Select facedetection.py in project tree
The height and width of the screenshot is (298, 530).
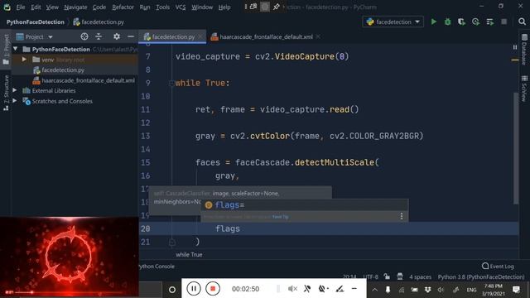63,70
